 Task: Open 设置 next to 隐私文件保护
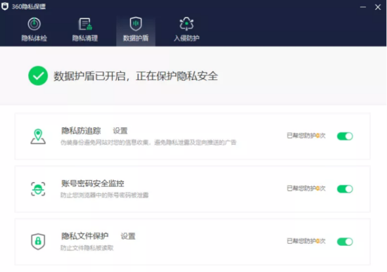point(128,236)
